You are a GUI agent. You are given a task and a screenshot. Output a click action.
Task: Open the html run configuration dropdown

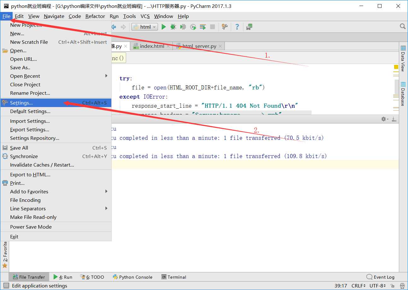coord(145,27)
